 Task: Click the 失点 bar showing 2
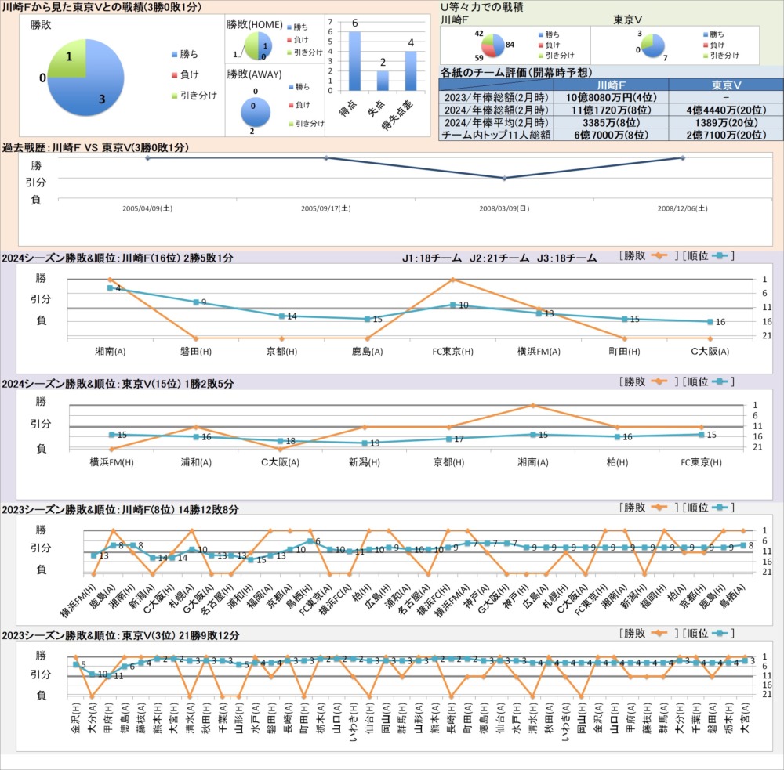click(383, 81)
